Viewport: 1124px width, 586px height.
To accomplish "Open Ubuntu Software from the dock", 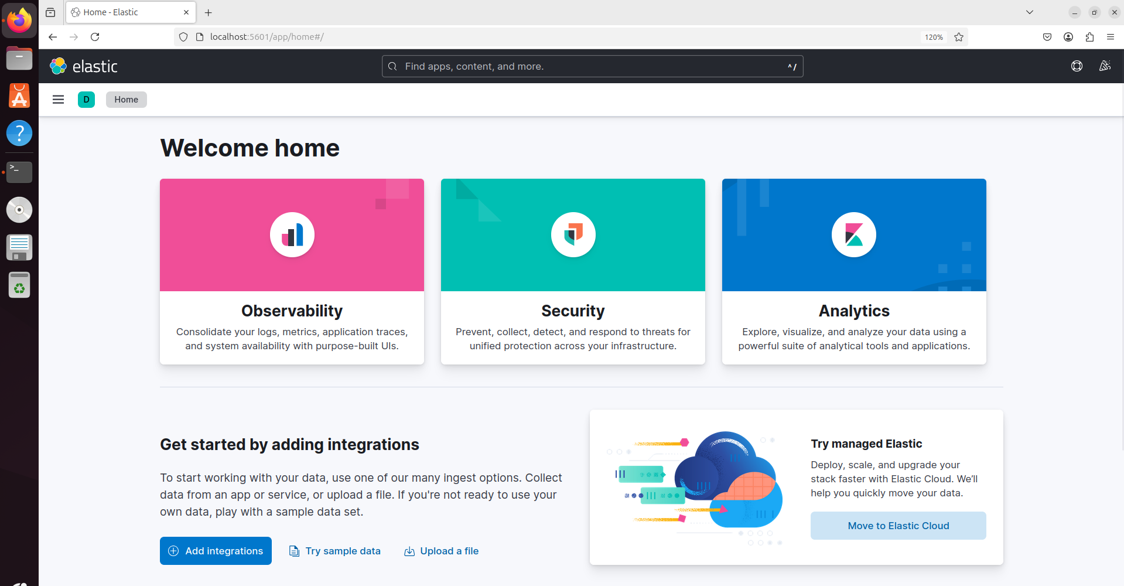I will tap(19, 96).
